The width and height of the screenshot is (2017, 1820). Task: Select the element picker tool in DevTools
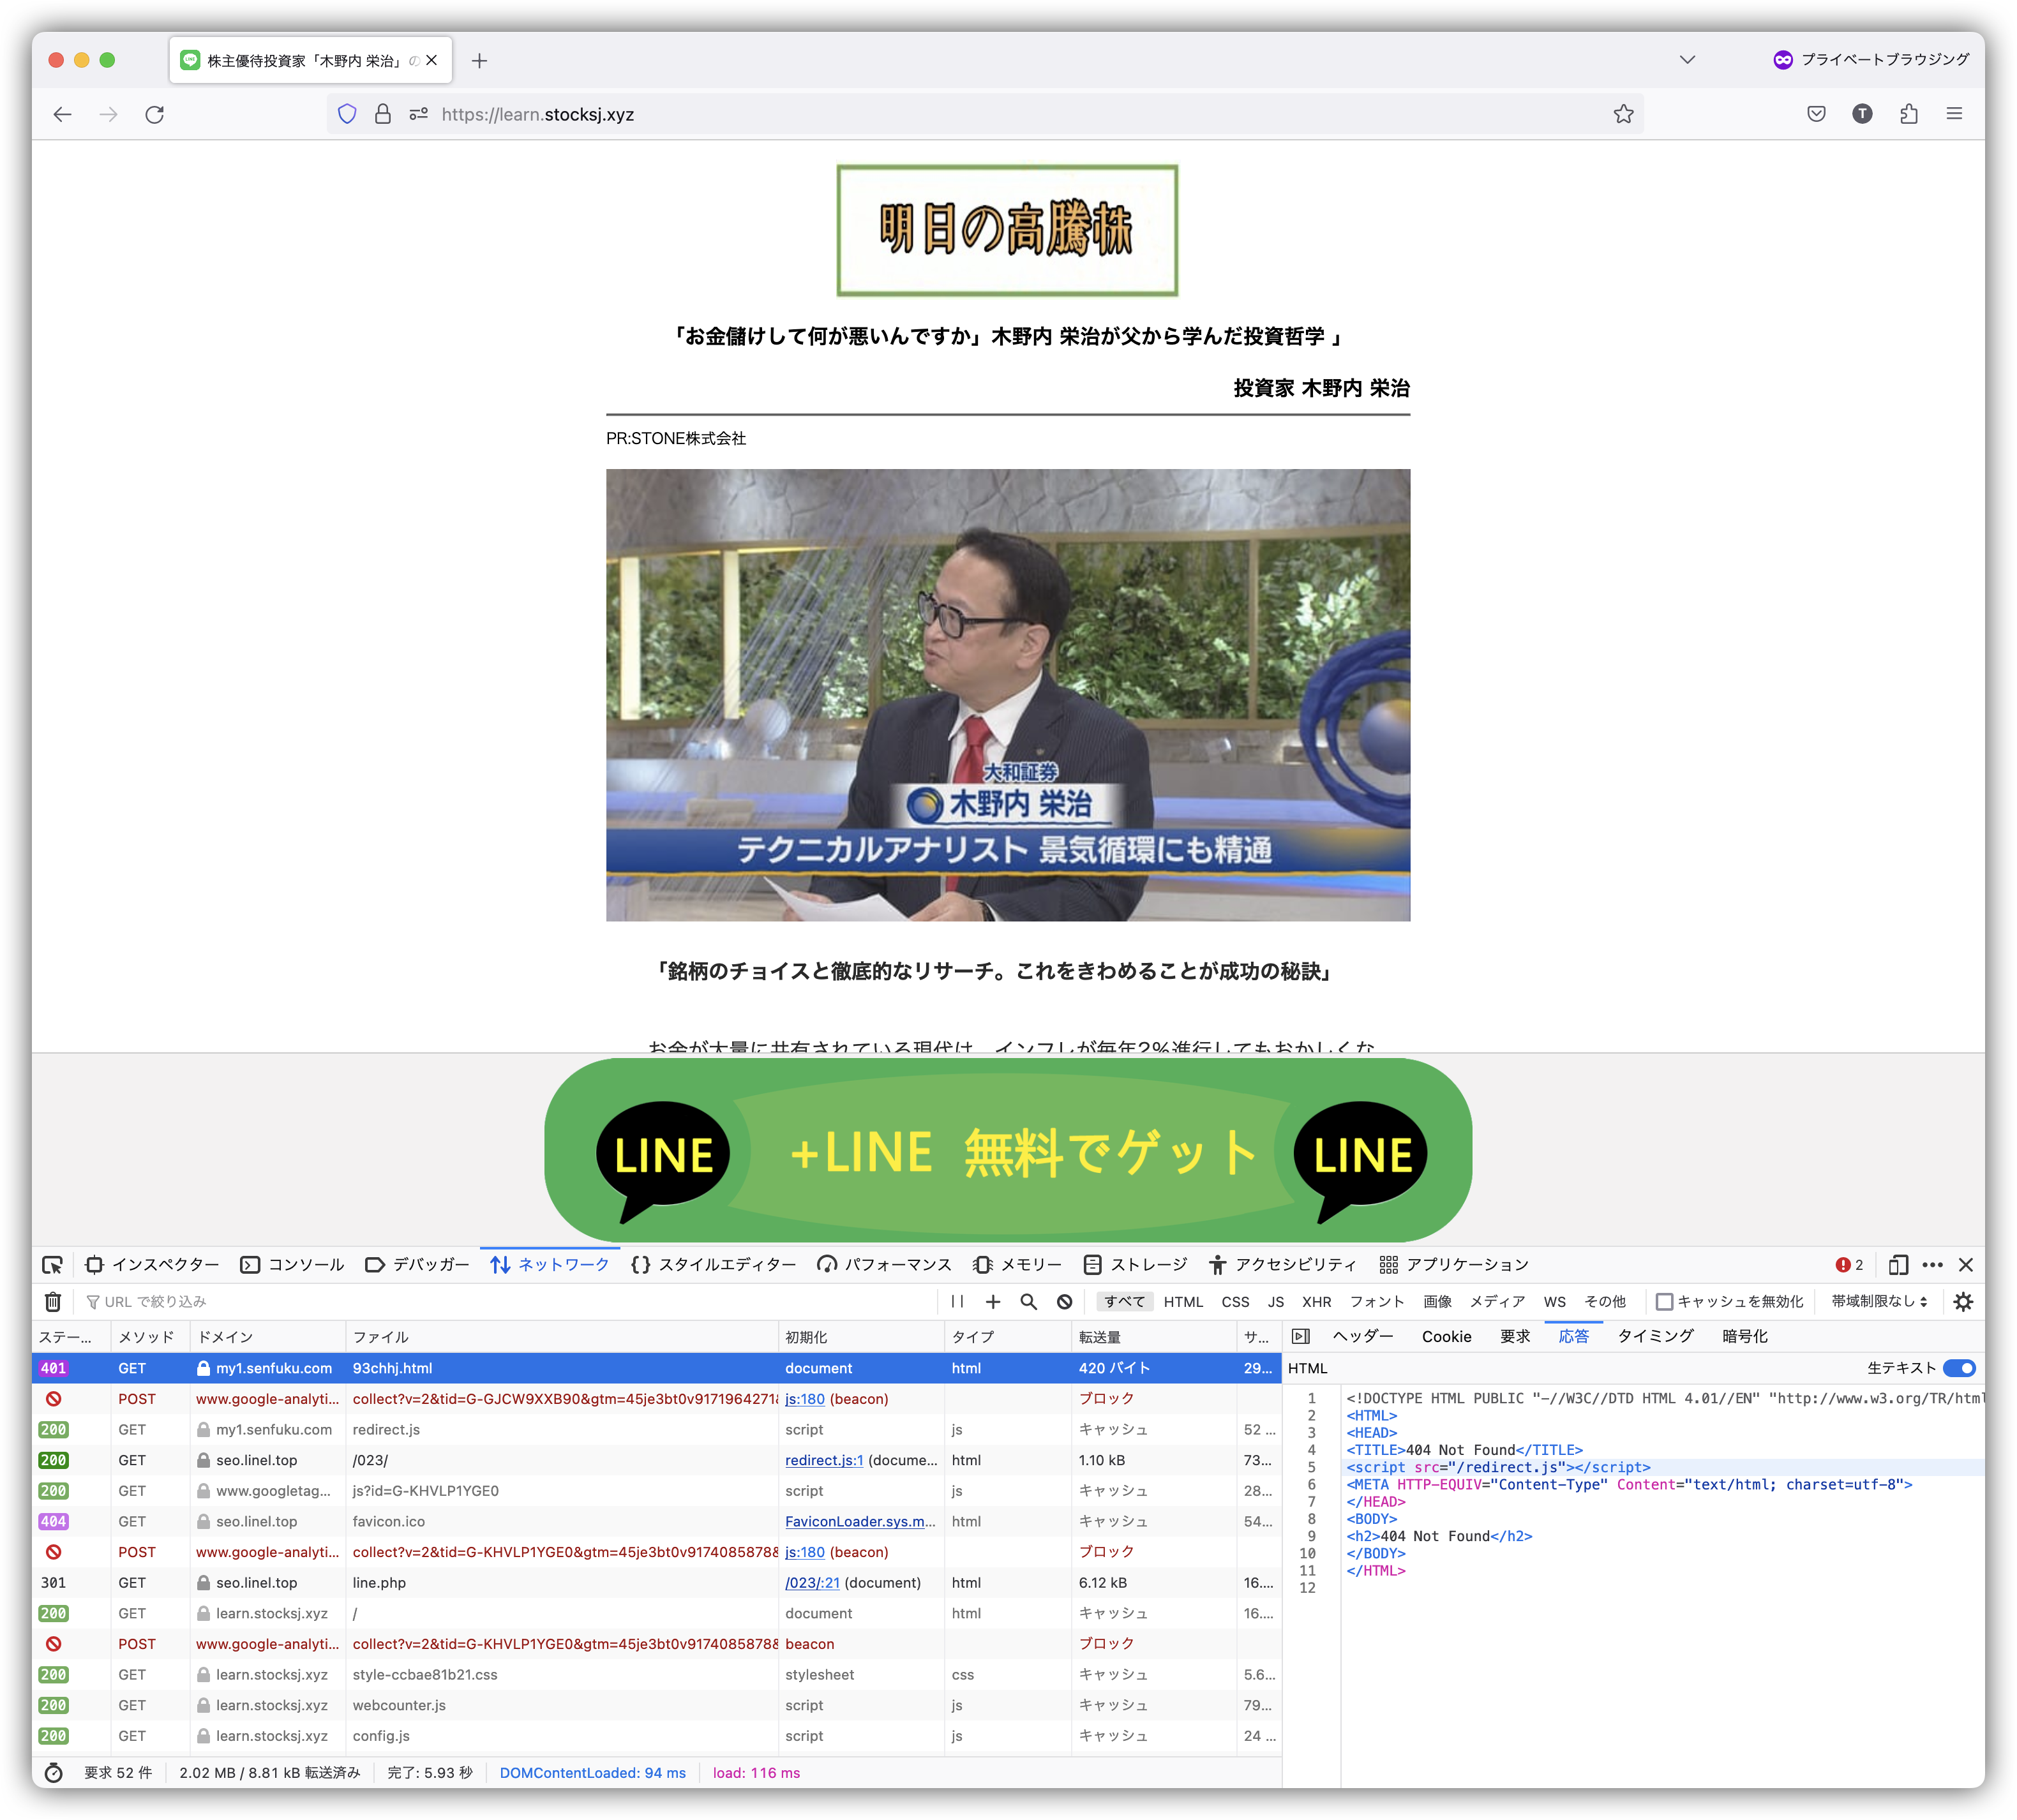tap(53, 1265)
